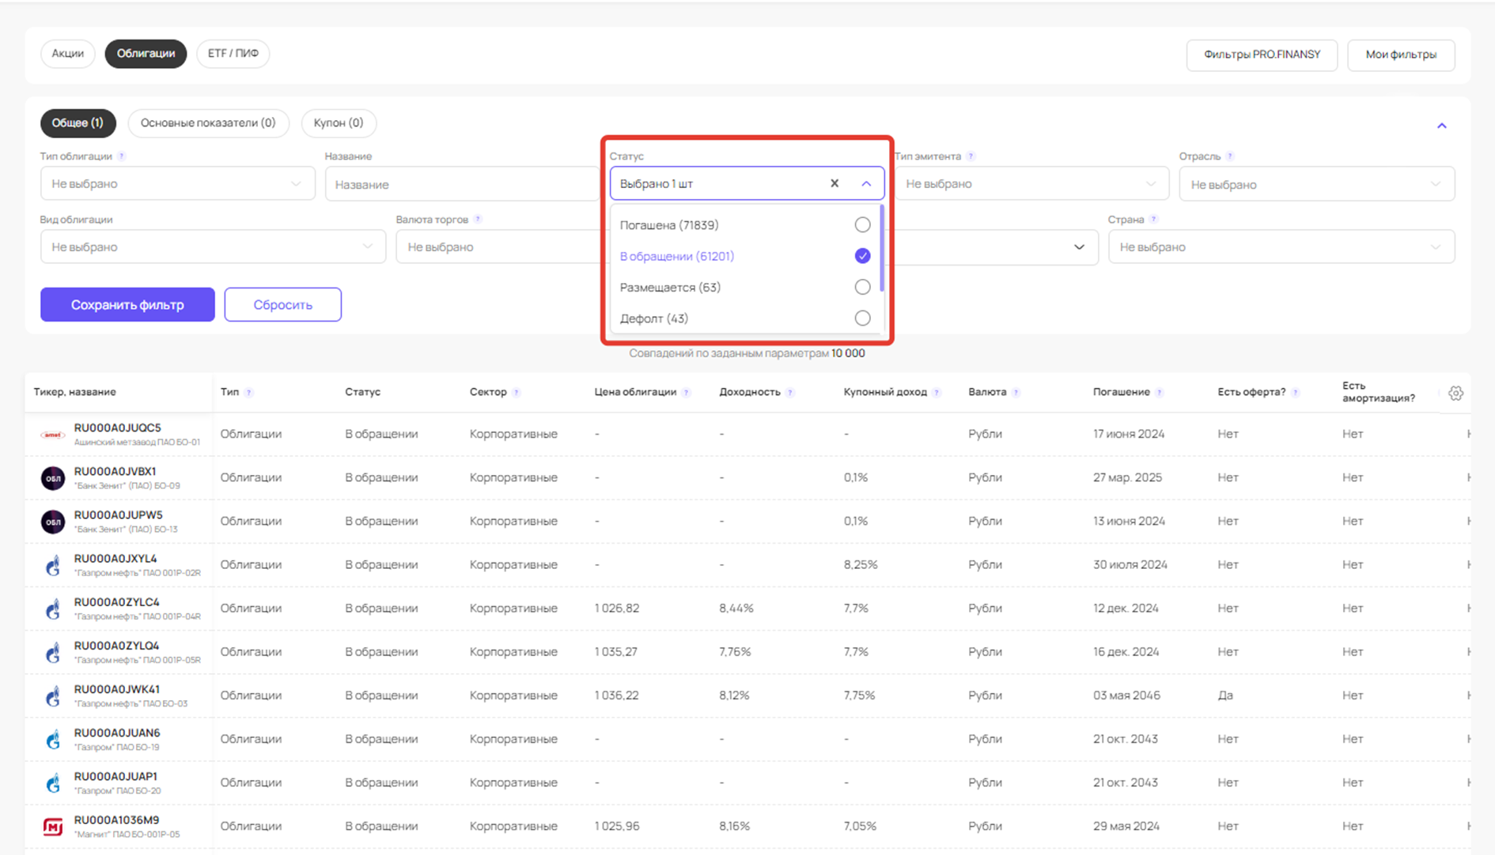Image resolution: width=1495 pixels, height=855 pixels.
Task: Click the help icon on Тип column header
Action: pos(248,393)
